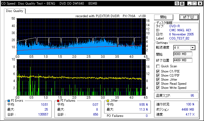204x121 pixels.
Task: Maximize the CD Speed window
Action: [x=195, y=4]
